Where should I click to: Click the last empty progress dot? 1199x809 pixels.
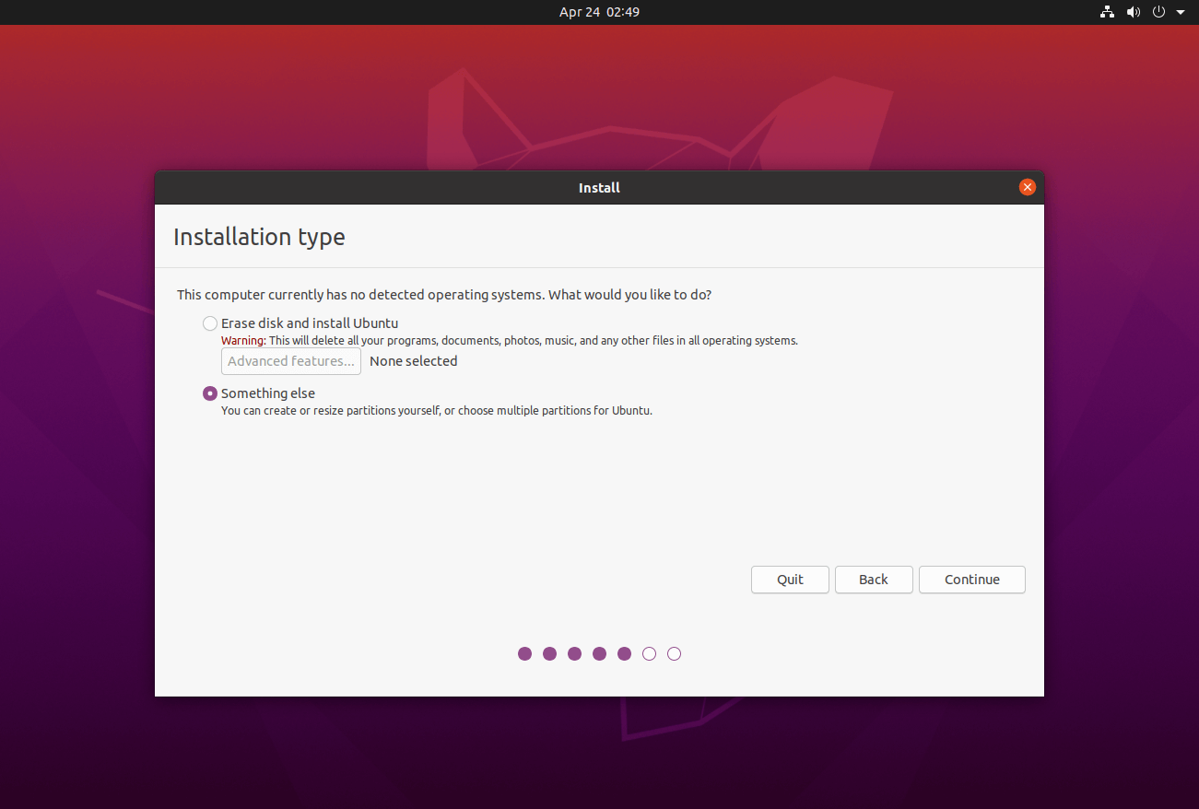point(674,653)
